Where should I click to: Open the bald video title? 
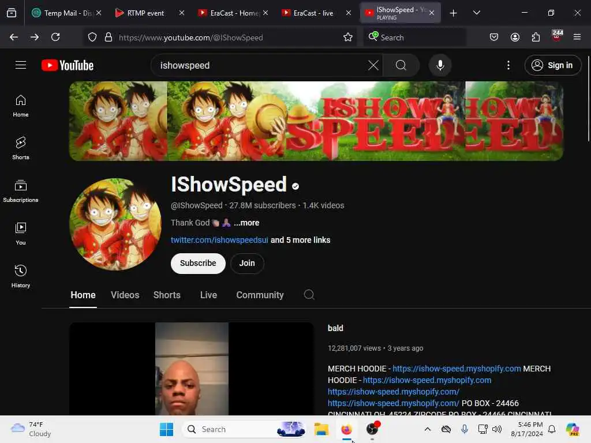[335, 328]
